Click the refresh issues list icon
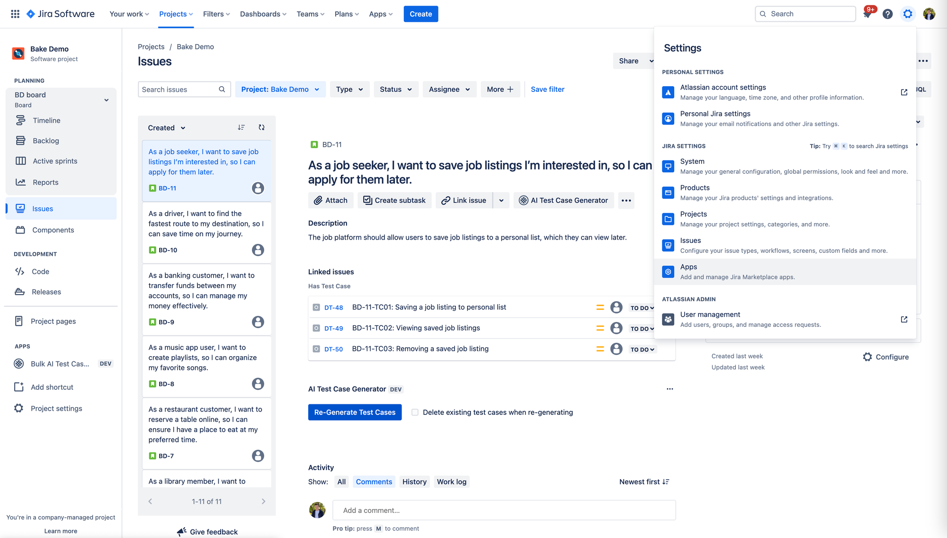The width and height of the screenshot is (947, 538). click(261, 127)
